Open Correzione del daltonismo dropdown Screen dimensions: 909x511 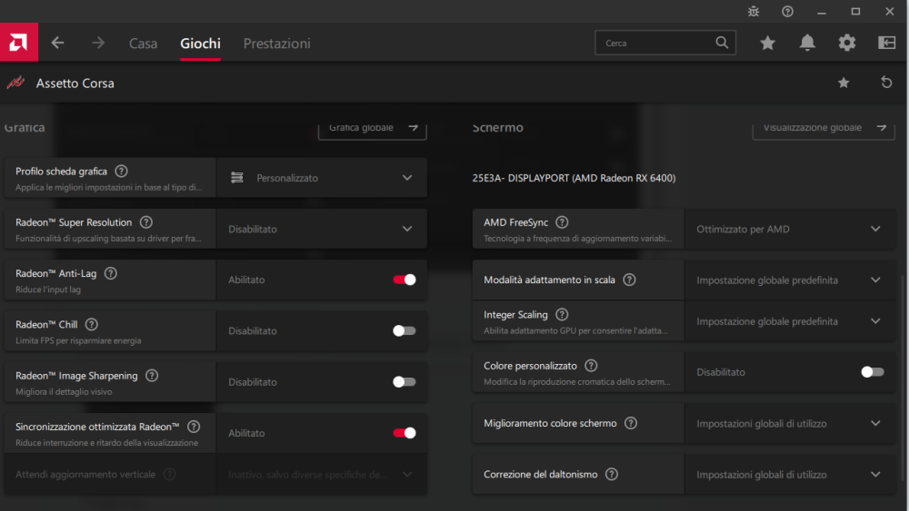(x=790, y=475)
